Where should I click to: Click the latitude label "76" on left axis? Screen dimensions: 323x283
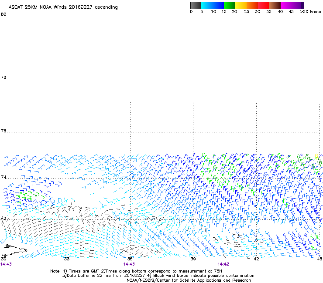(3, 131)
